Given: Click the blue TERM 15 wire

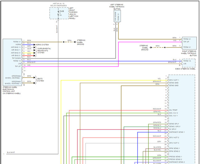Looking at the screenshot, I should [93, 60].
